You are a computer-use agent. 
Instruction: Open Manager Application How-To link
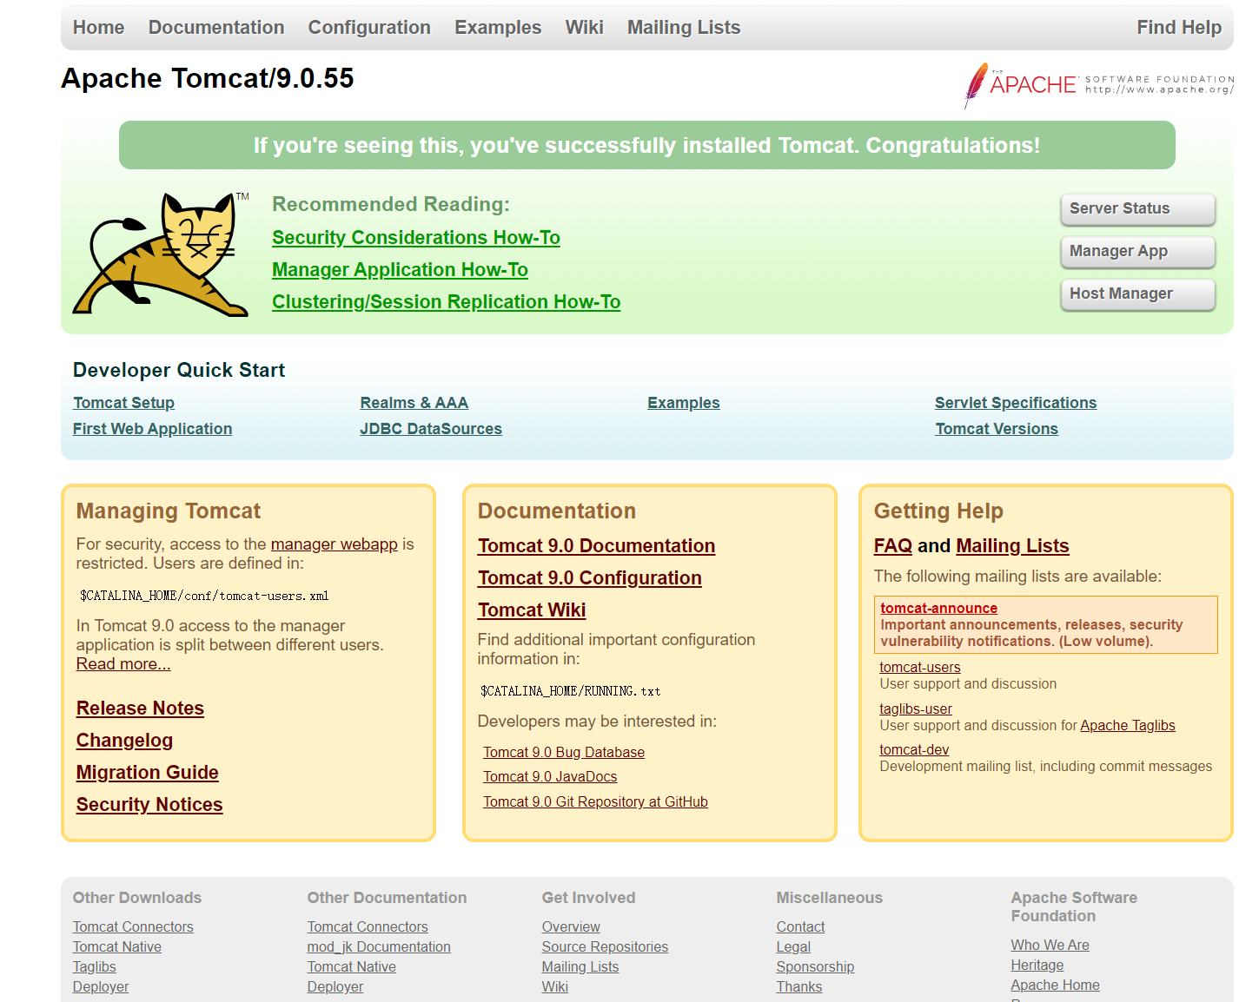click(x=400, y=270)
